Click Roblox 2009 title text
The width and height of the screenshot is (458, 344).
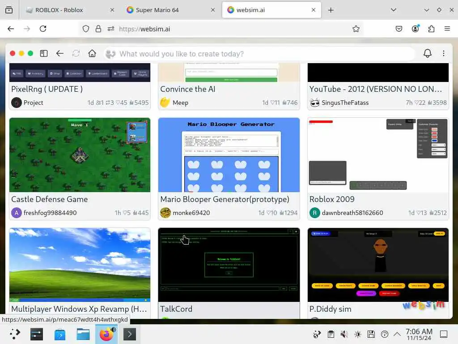click(332, 199)
